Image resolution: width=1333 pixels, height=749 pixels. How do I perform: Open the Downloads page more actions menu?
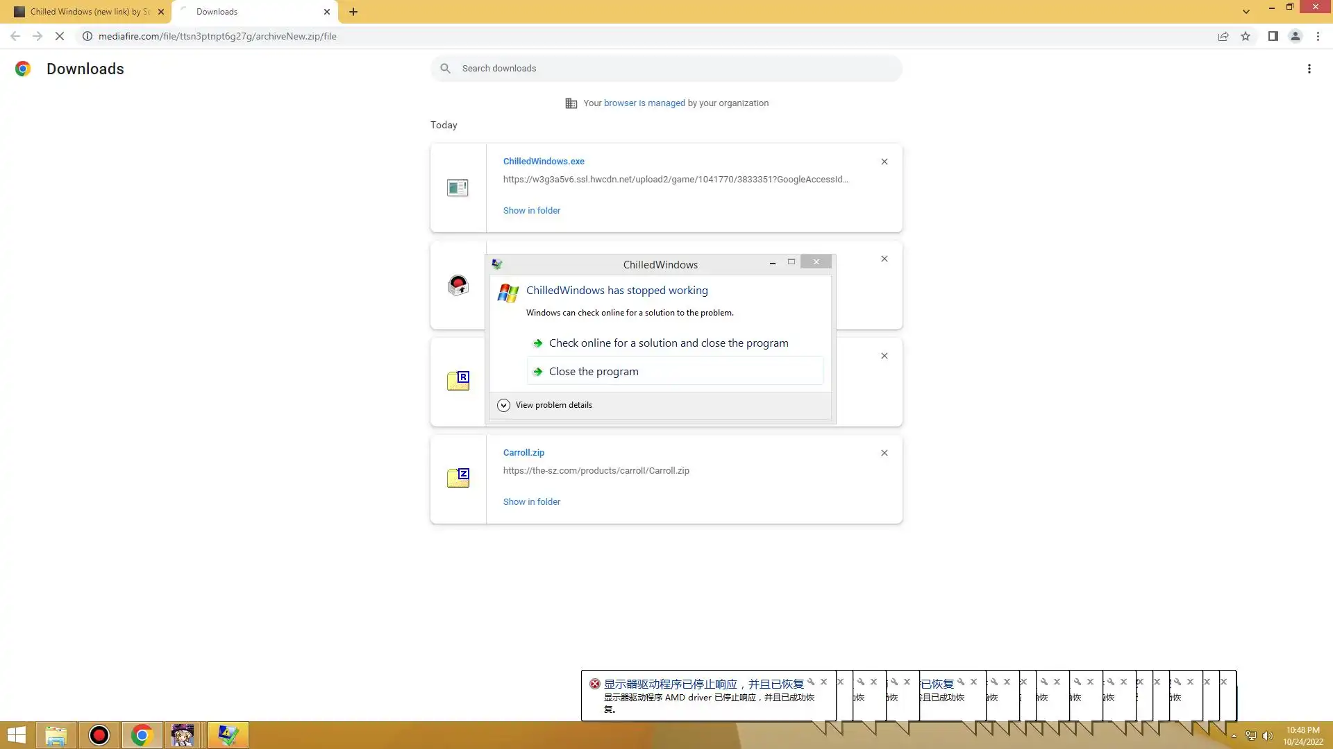pyautogui.click(x=1309, y=69)
